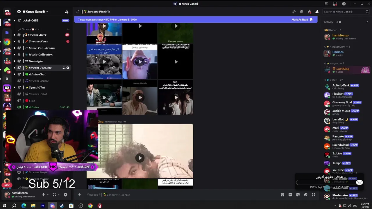The width and height of the screenshot is (372, 209).
Task: Open Admin-Chat channel
Action: pyautogui.click(x=43, y=74)
